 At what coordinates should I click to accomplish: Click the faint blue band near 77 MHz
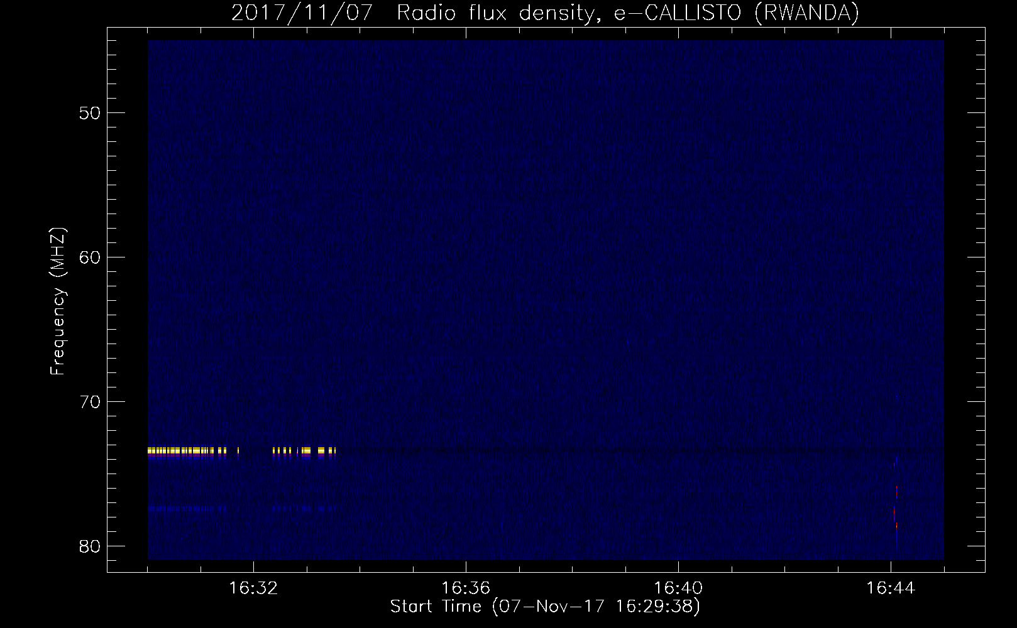(242, 509)
